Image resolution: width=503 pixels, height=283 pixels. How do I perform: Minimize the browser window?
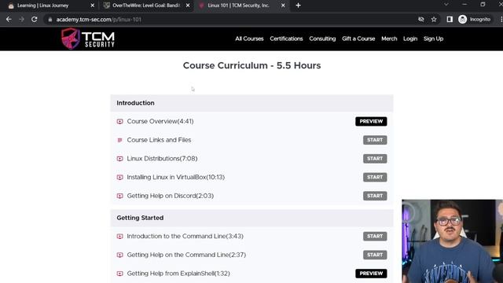[464, 5]
